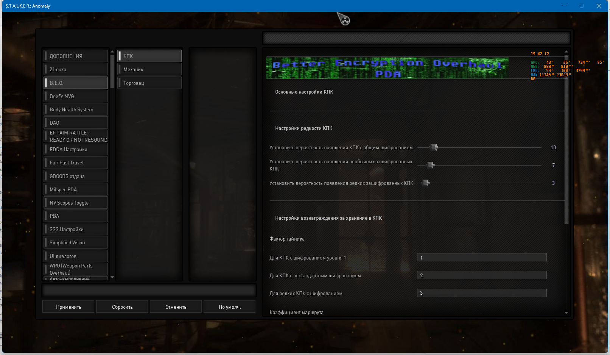610x355 pixels.
Task: Select the PBA addon entry
Action: coord(76,216)
